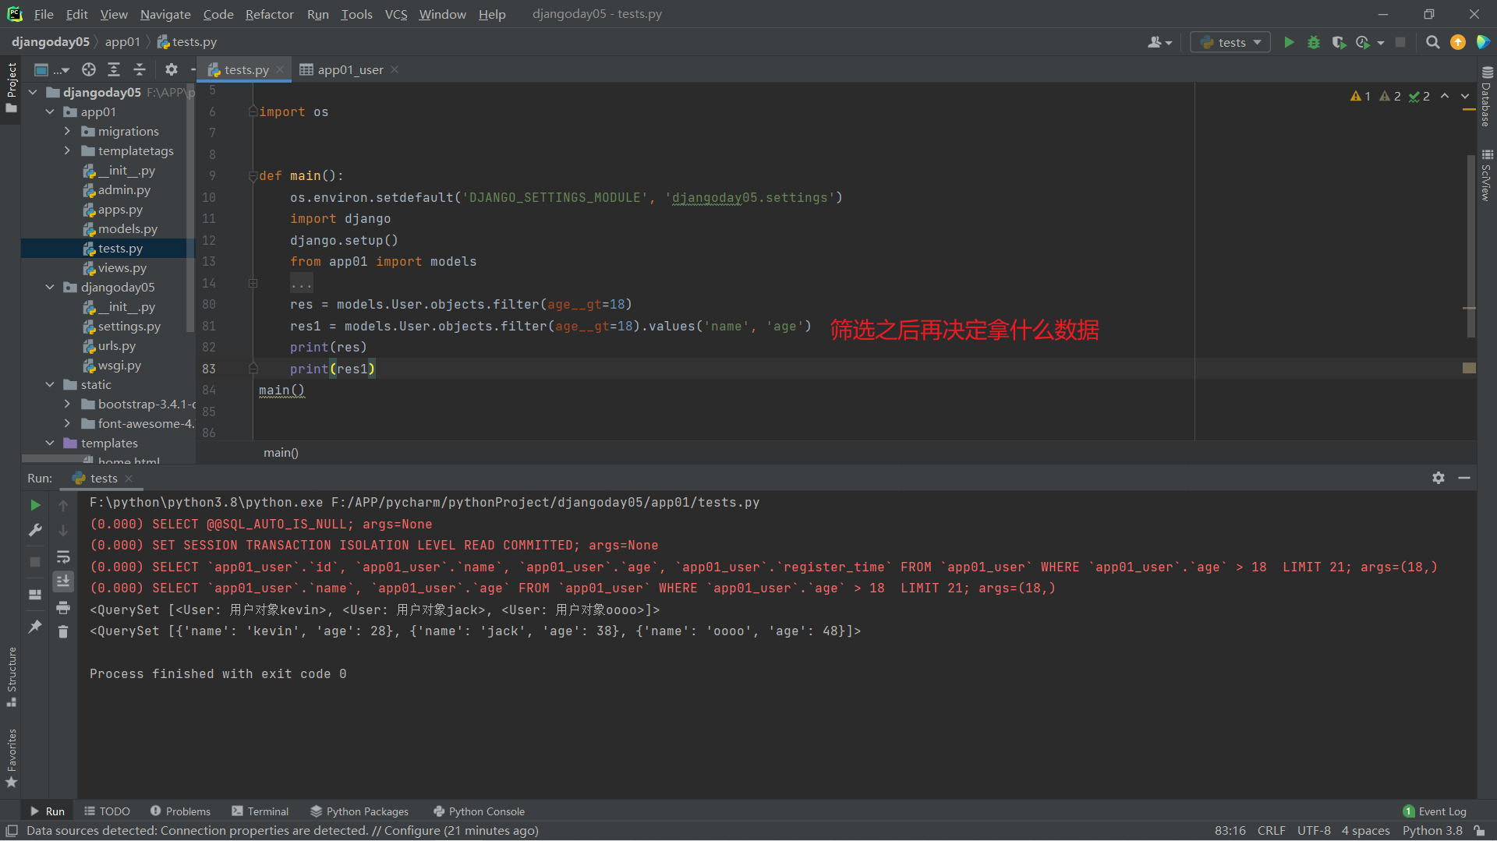Screen dimensions: 1497x841
Task: Collapse the app01 folder in tree
Action: tap(50, 111)
